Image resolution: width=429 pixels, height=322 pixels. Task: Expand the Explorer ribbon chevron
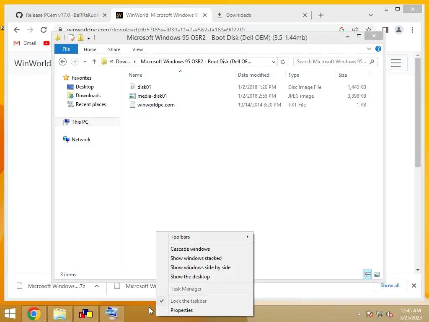(369, 49)
